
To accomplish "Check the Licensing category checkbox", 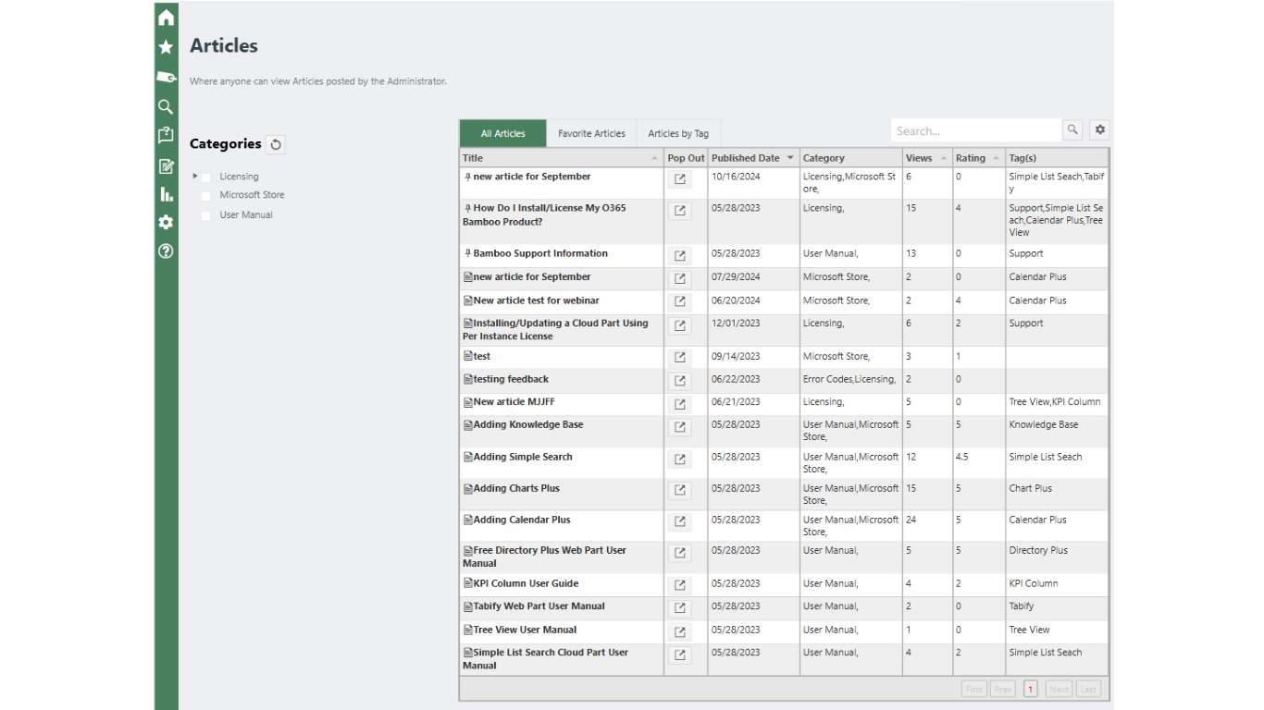I will click(206, 177).
